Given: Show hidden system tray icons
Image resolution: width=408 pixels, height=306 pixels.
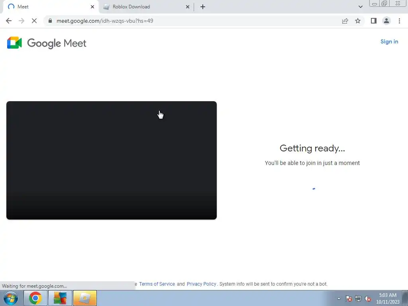Looking at the screenshot, I should (x=339, y=298).
